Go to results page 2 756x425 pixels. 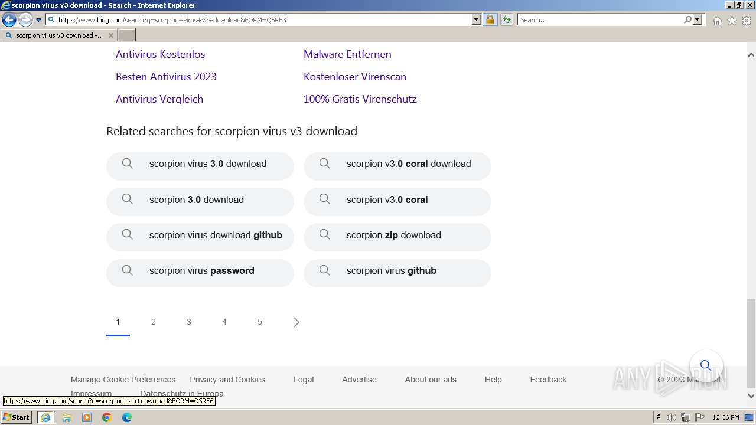[x=154, y=322]
